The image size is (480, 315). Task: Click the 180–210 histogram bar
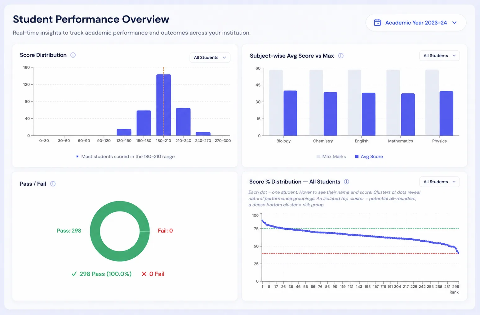click(164, 105)
